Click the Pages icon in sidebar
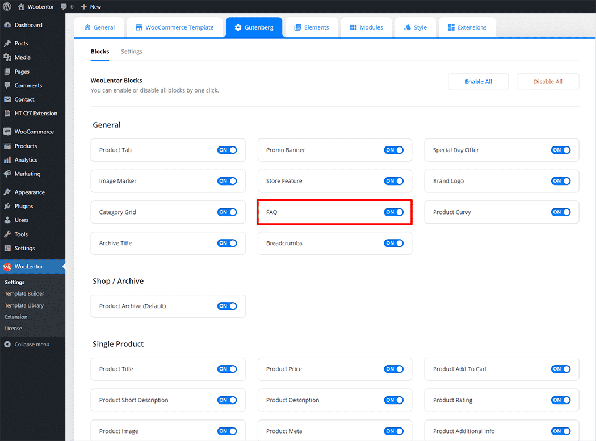 coord(7,72)
